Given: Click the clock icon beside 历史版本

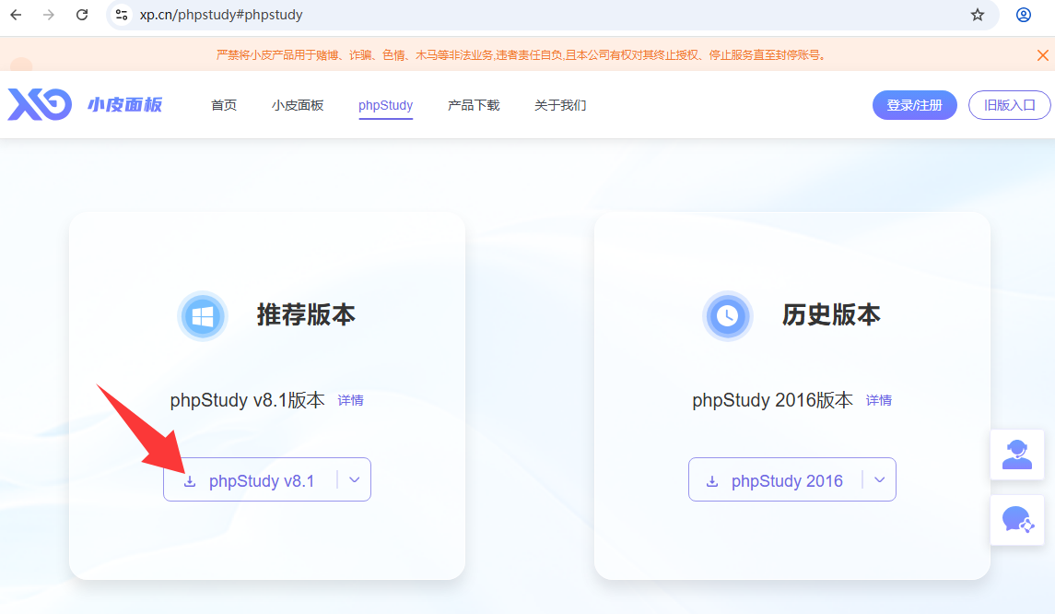Looking at the screenshot, I should pos(727,315).
